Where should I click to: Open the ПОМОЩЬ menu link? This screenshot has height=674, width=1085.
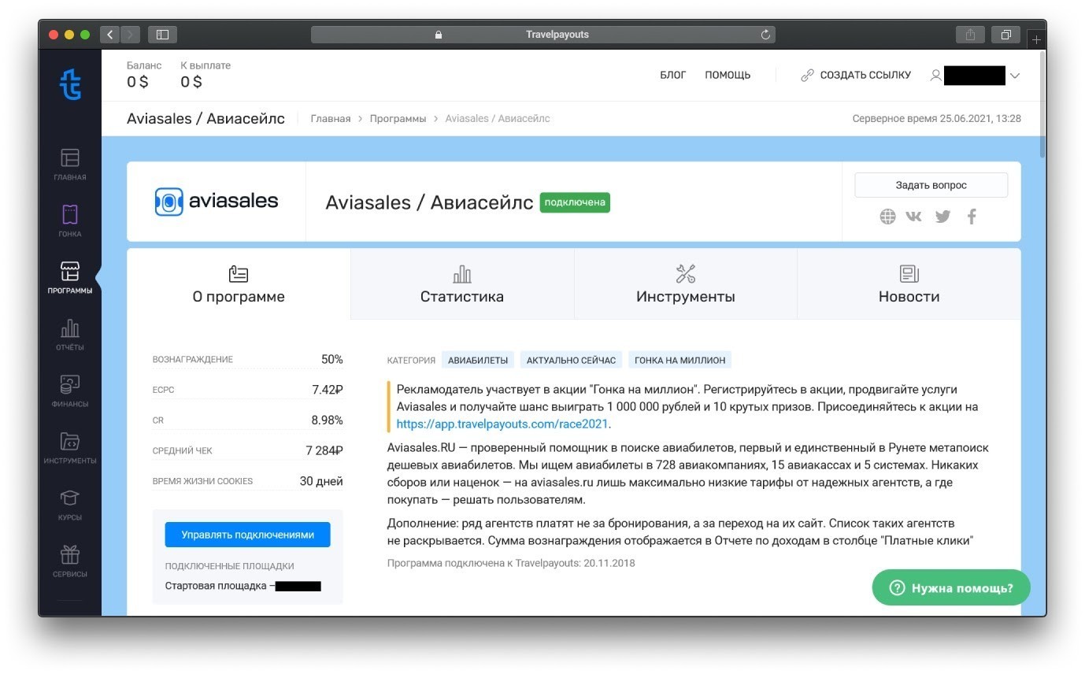click(728, 76)
